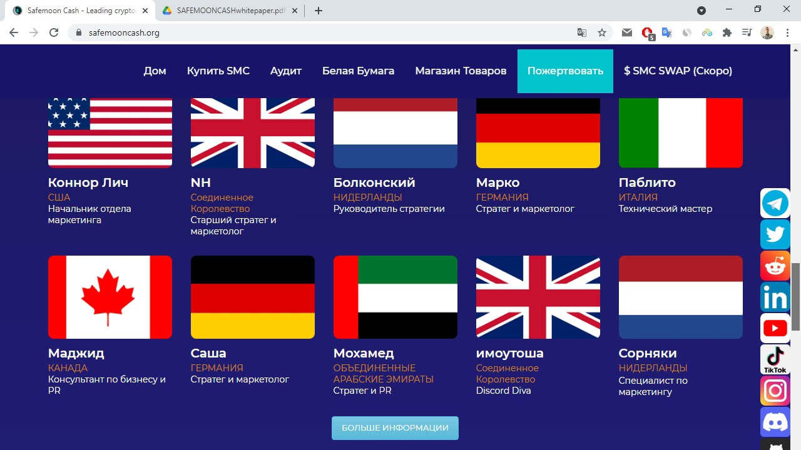Image resolution: width=801 pixels, height=450 pixels.
Task: Reload the current page
Action: (x=54, y=32)
